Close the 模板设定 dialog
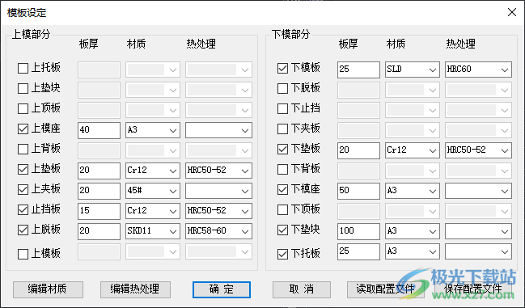This screenshot has width=525, height=308. [x=511, y=12]
